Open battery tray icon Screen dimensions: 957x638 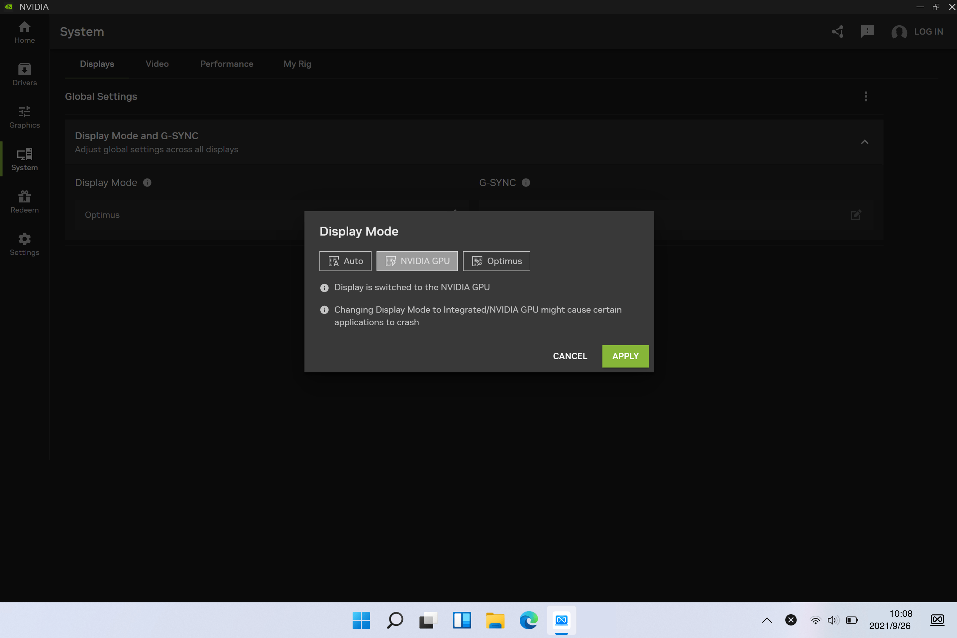pos(852,620)
